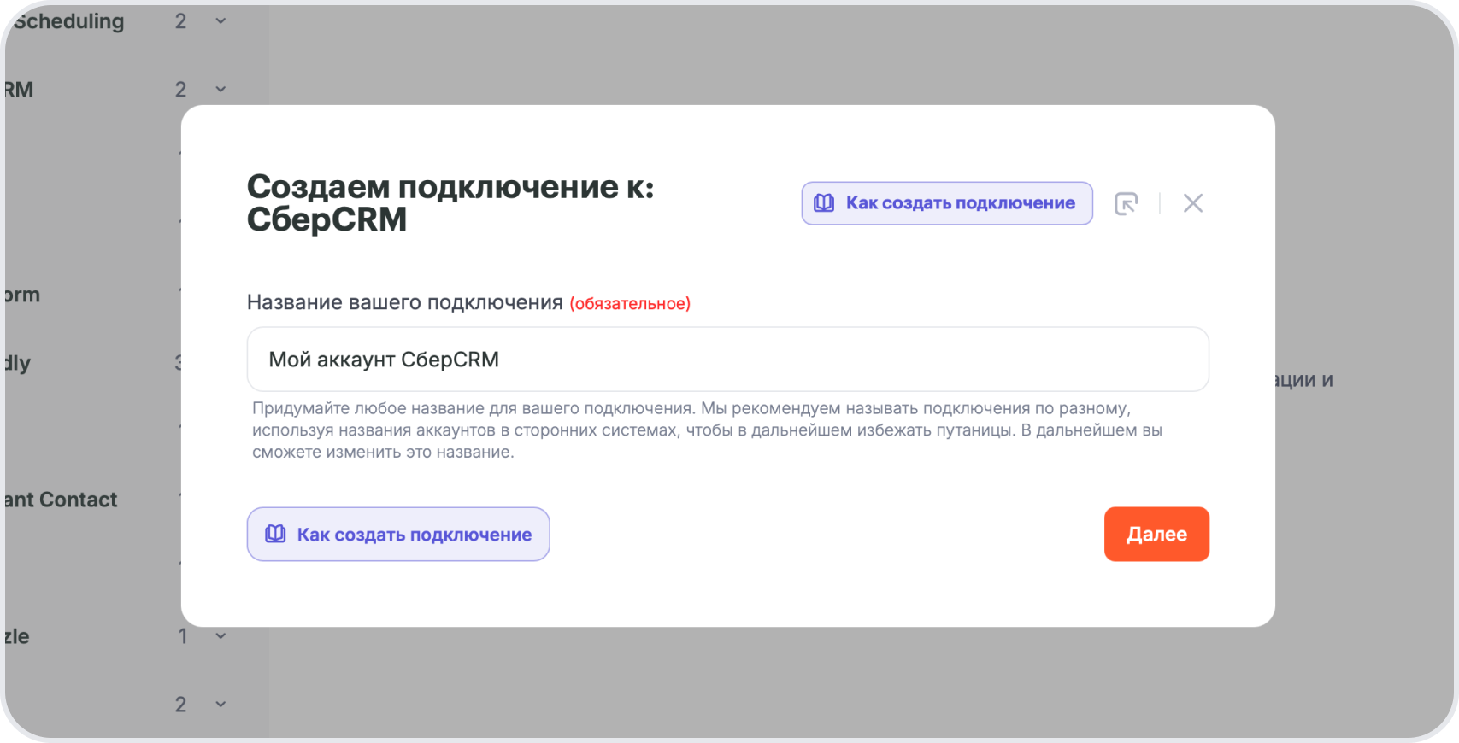Expand the chevron in the 'RM' sidebar row
The height and width of the screenshot is (743, 1459).
(x=221, y=90)
